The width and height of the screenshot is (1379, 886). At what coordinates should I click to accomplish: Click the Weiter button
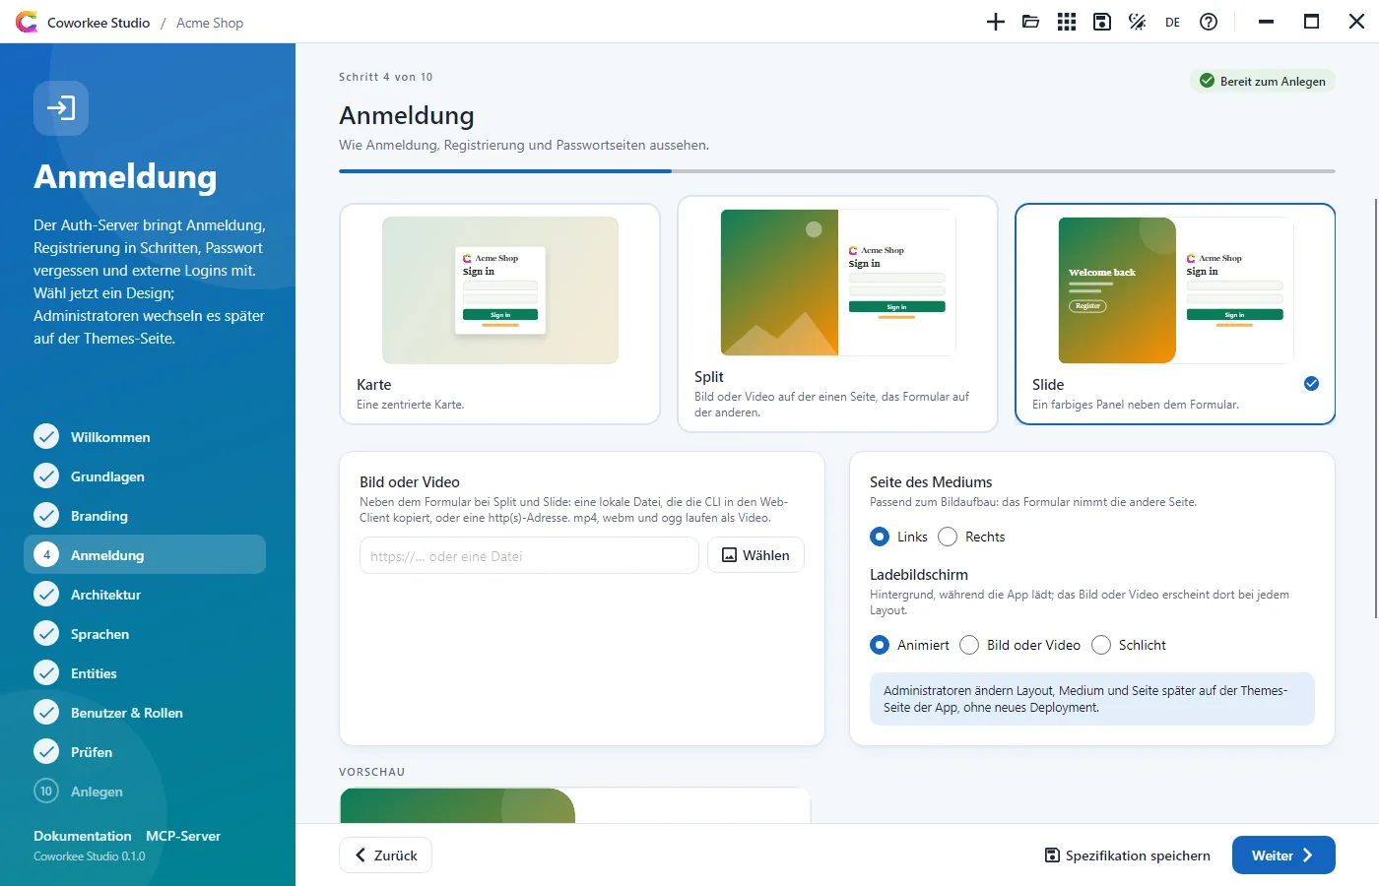1283,855
